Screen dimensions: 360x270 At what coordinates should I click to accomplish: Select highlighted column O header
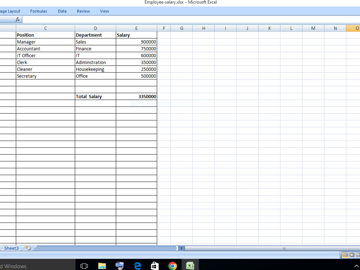click(x=353, y=28)
